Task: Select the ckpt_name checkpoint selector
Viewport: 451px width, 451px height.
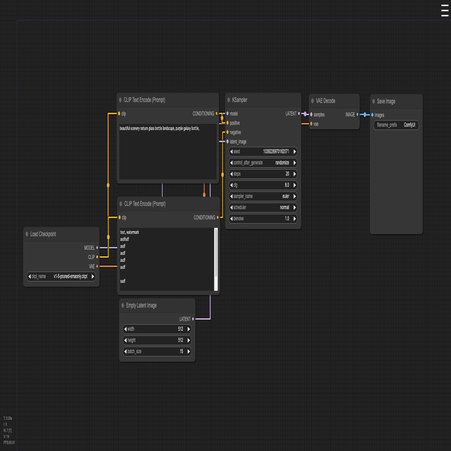Action: tap(61, 277)
